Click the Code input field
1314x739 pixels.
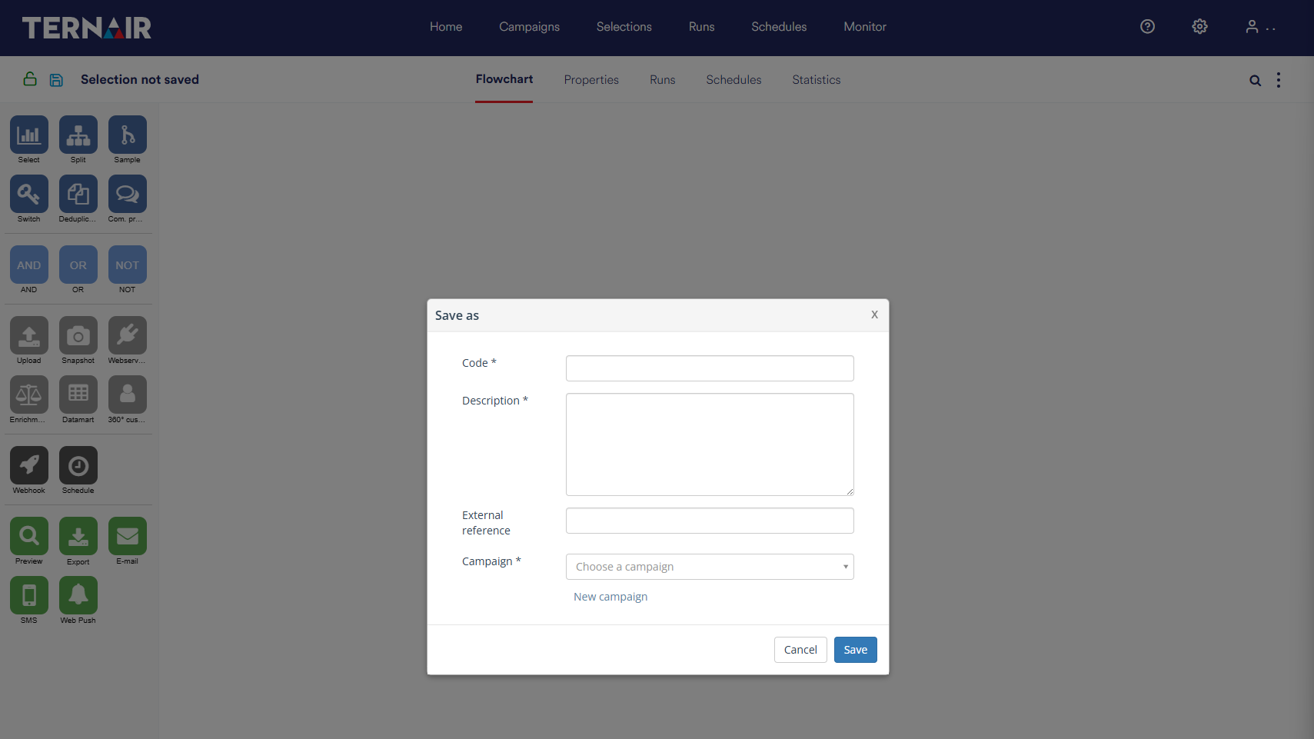pos(710,368)
